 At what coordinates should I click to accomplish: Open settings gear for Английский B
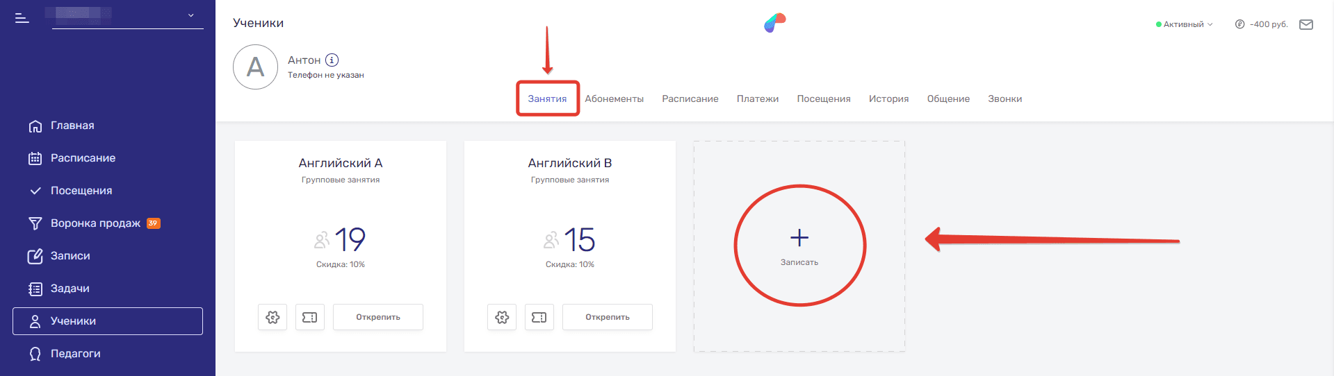[x=502, y=317]
